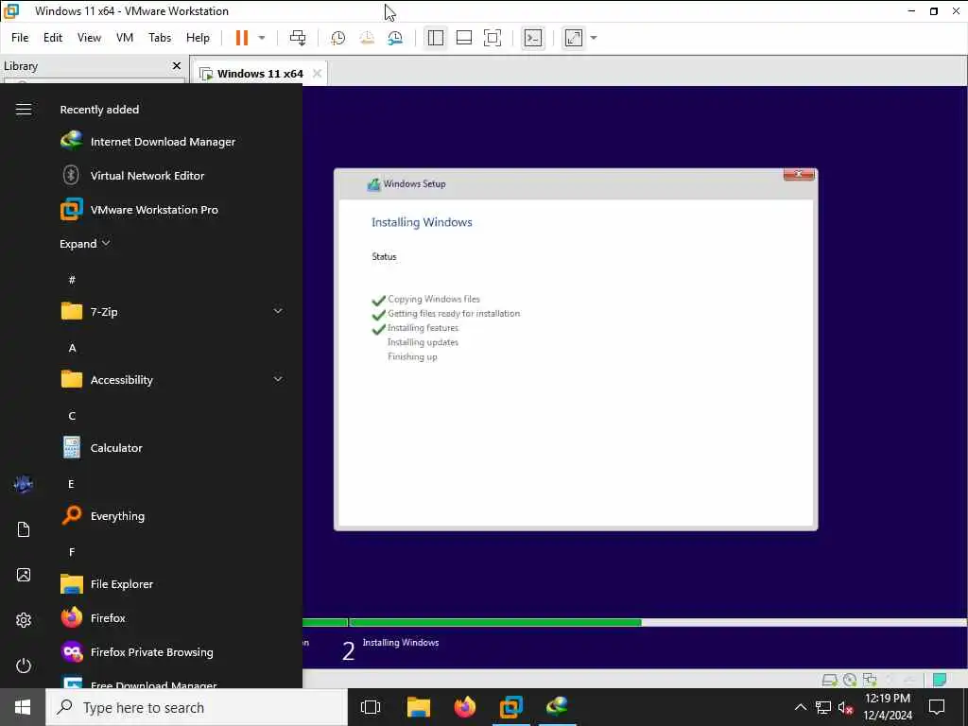Click the letter C group header

[x=72, y=416]
